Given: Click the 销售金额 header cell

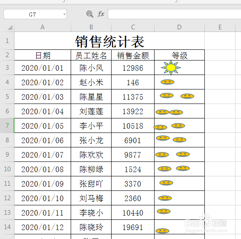Looking at the screenshot, I should coord(133,55).
